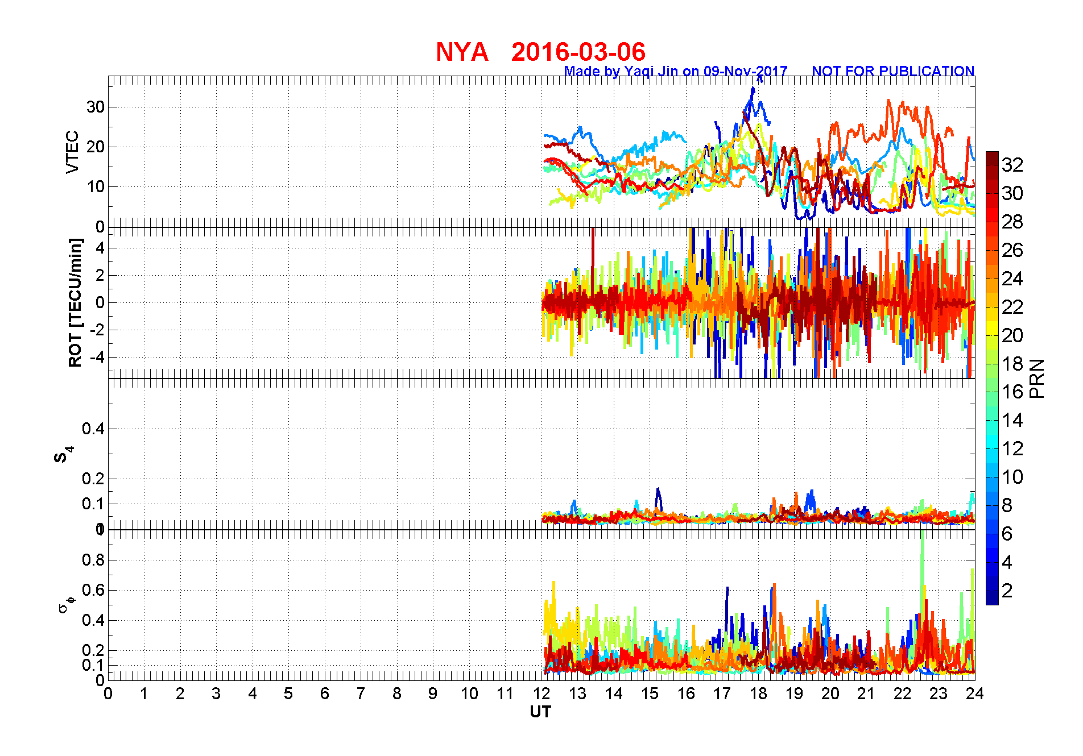Click the PRN colorbar at value 32

click(x=992, y=165)
